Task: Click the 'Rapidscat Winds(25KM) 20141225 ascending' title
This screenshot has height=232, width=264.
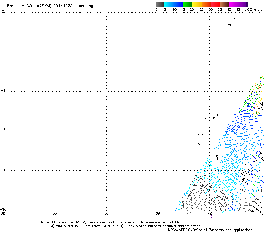Action: [50, 6]
